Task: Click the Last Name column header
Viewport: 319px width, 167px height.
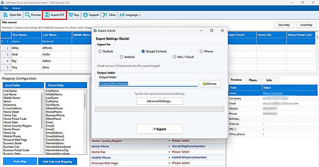Action: tap(57, 35)
